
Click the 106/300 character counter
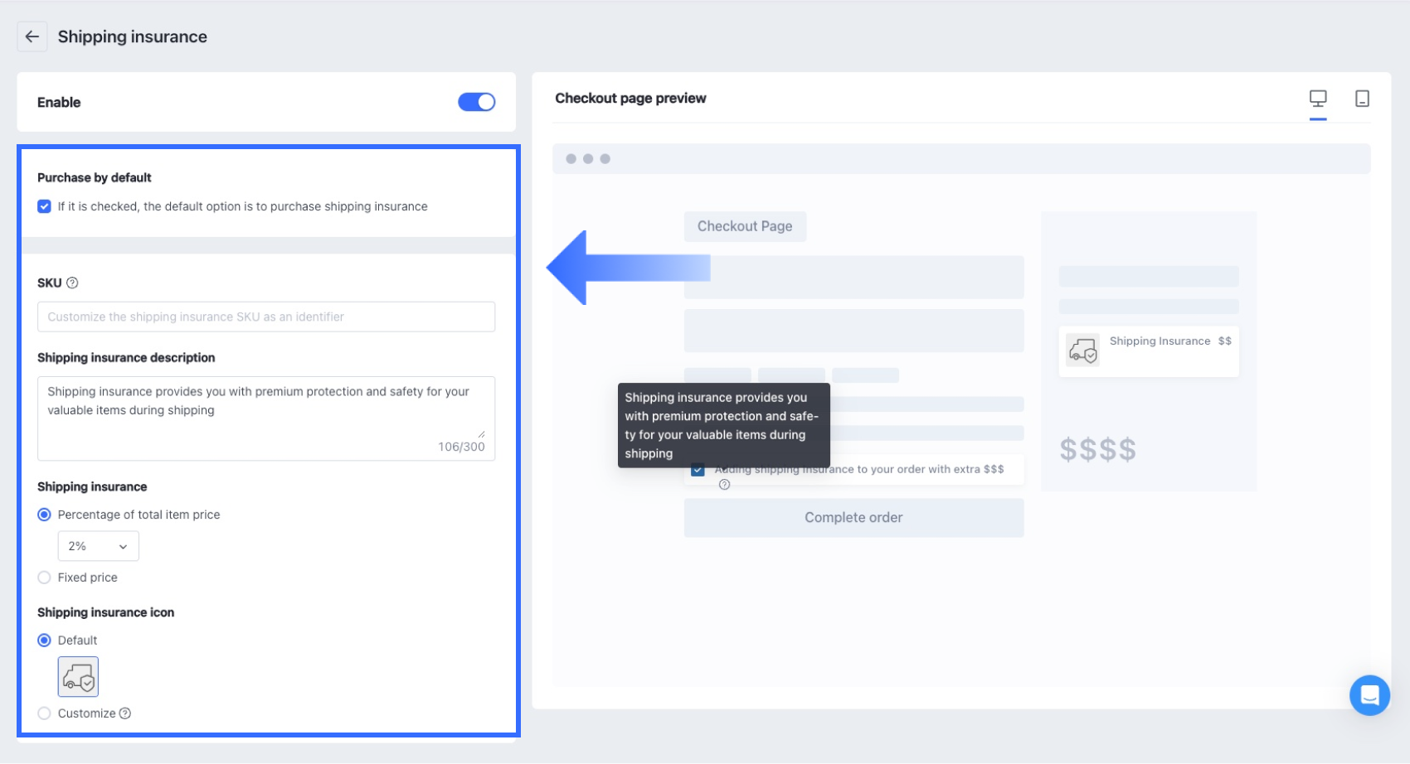[461, 447]
